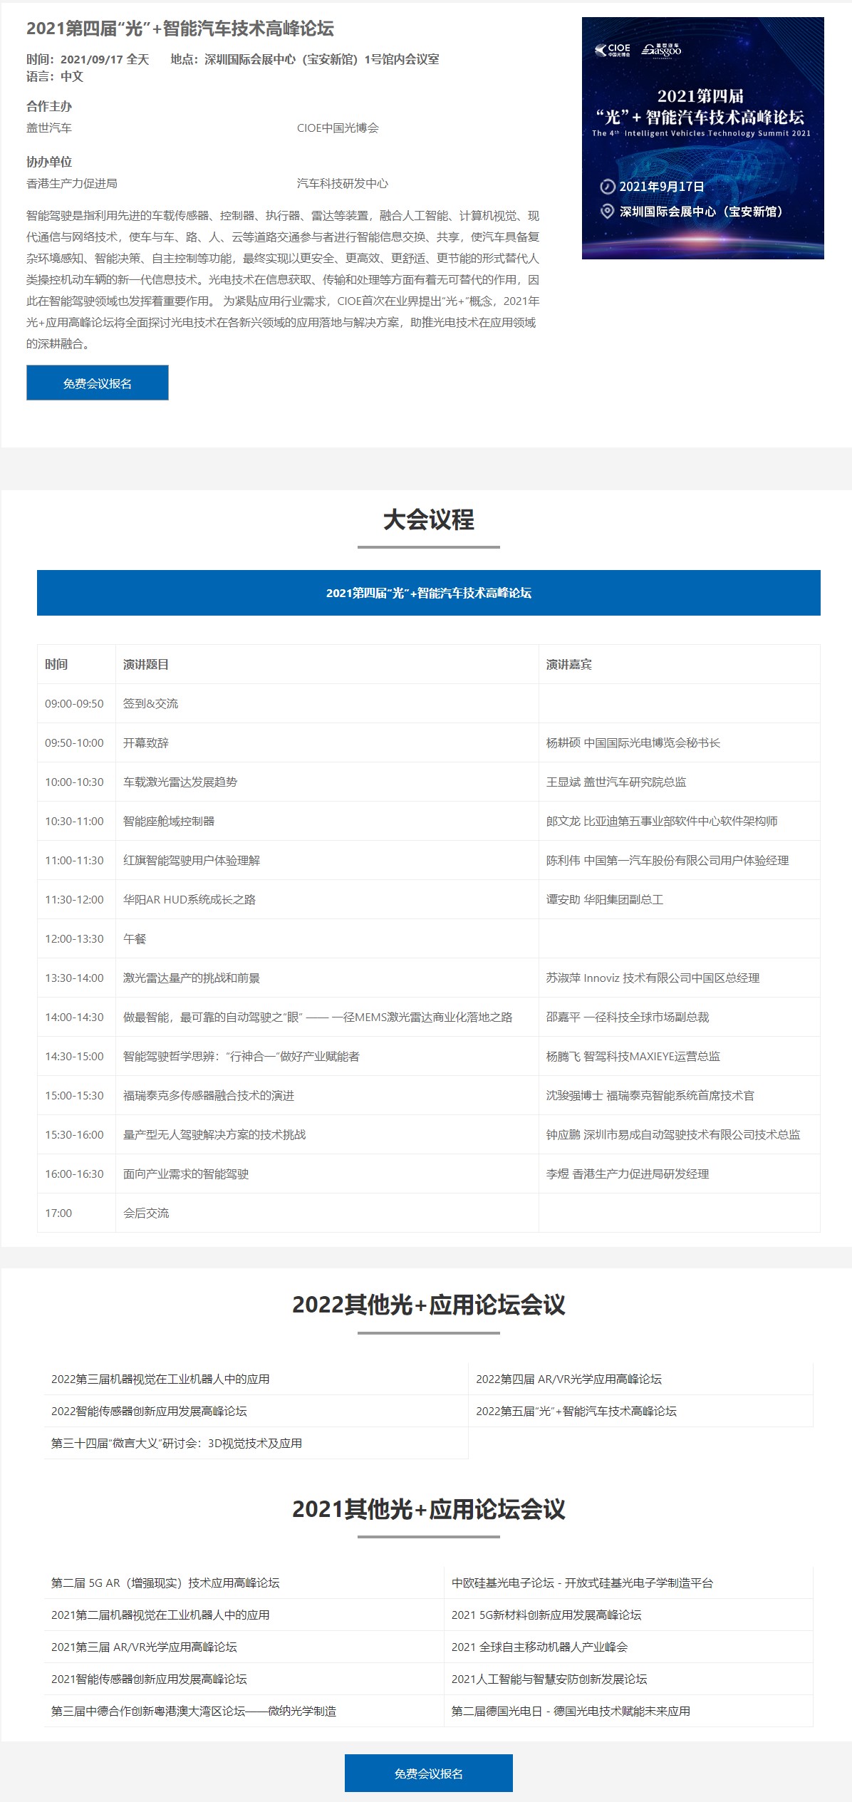Open the forum banner image thumbnail
The image size is (852, 1802).
(702, 138)
